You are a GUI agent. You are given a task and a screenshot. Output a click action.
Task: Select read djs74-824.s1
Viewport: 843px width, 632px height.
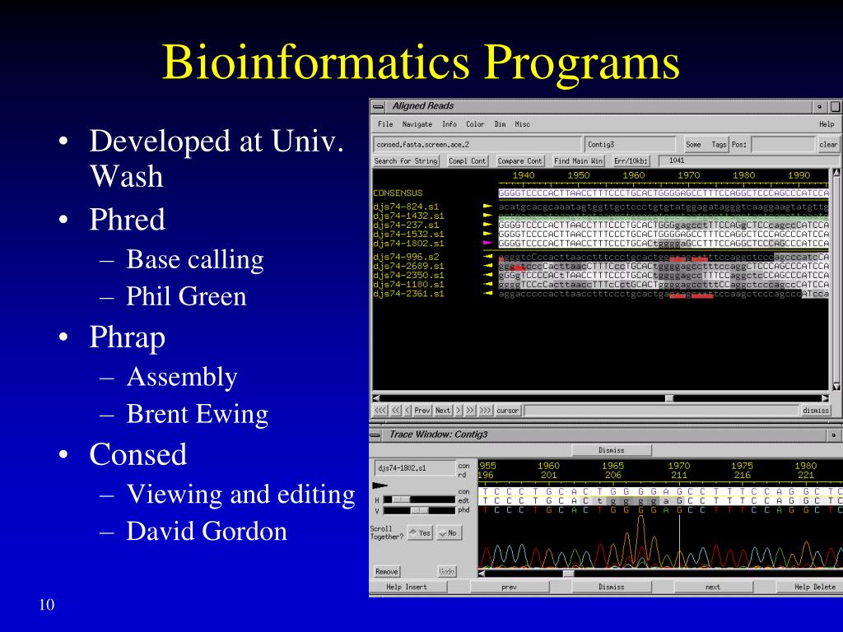(x=406, y=207)
